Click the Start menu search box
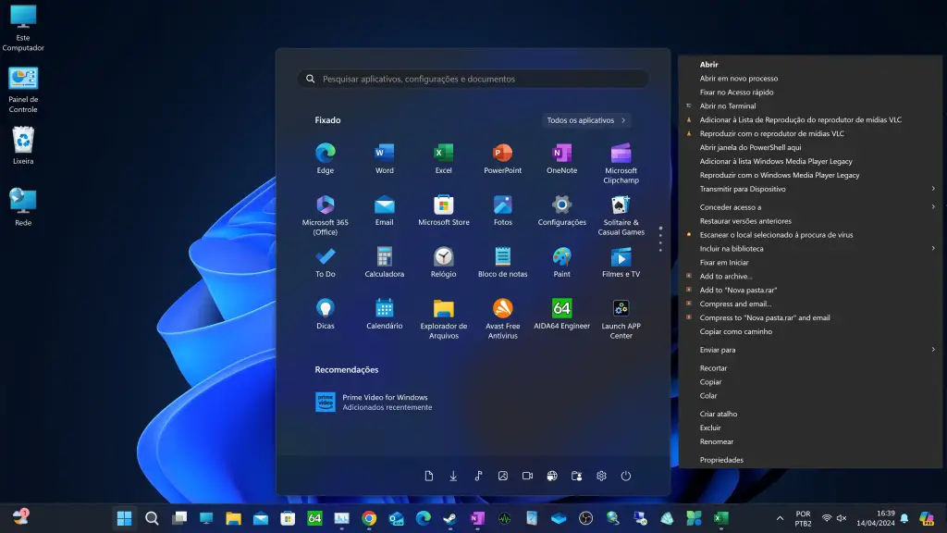947x533 pixels. coord(473,80)
